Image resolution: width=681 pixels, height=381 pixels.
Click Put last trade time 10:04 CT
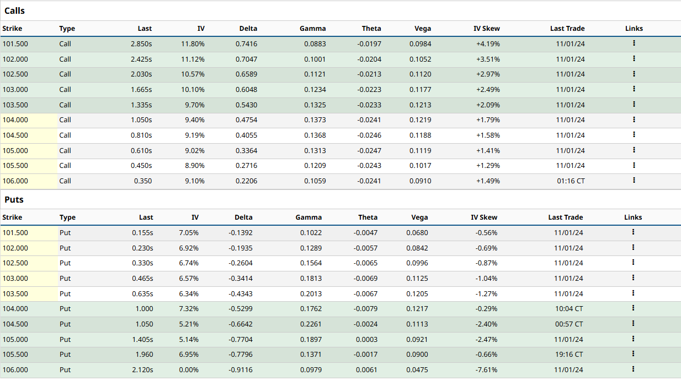569,309
